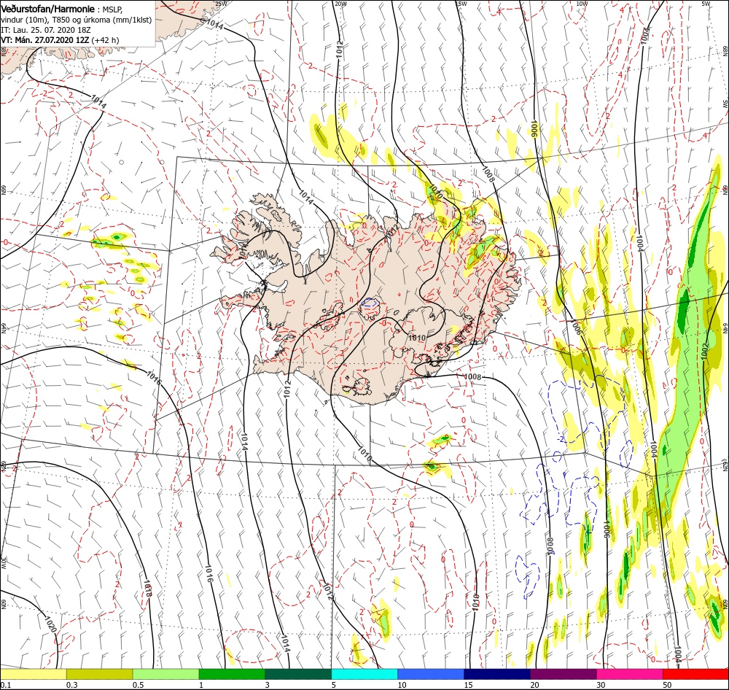Click the blue 10–15 legend color band
This screenshot has width=729, height=690.
[x=431, y=674]
